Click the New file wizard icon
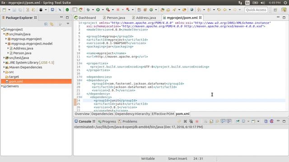 click(4, 10)
